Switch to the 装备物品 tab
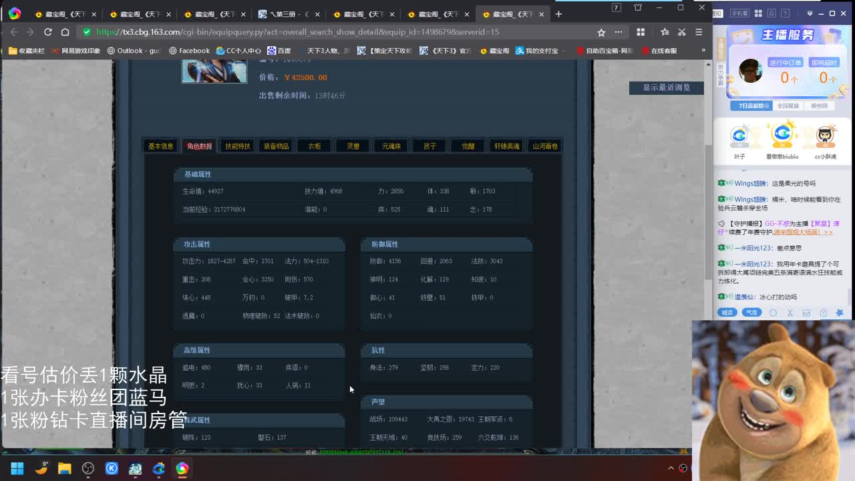Viewport: 855px width, 481px height. coord(275,146)
